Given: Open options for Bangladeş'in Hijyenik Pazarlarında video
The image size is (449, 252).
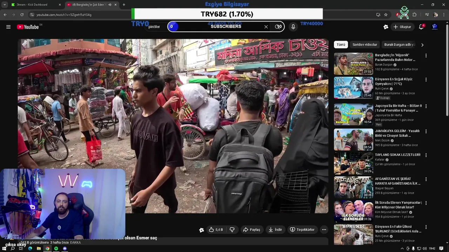Looking at the screenshot, I should pos(426,56).
